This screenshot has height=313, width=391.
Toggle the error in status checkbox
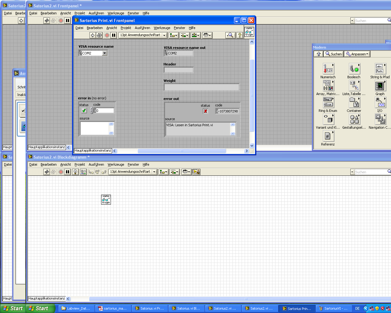click(84, 111)
